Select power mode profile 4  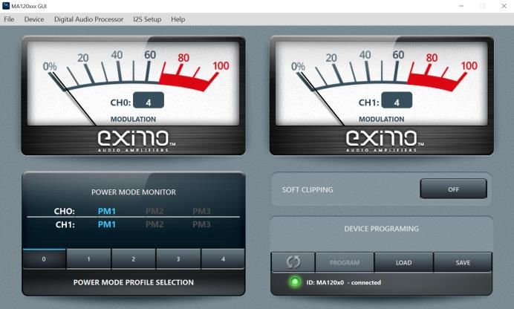pos(223,258)
